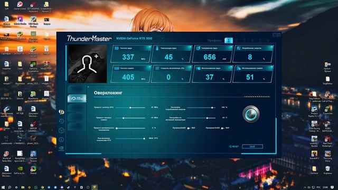
Task: Open the Soft folder on desktop
Action: tap(6, 6)
